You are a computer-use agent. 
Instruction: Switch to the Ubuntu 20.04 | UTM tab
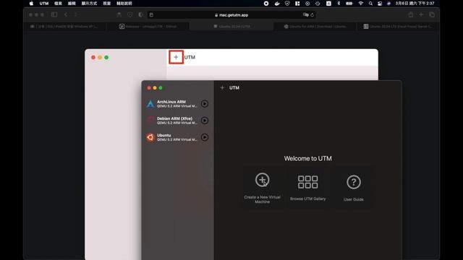pos(232,26)
